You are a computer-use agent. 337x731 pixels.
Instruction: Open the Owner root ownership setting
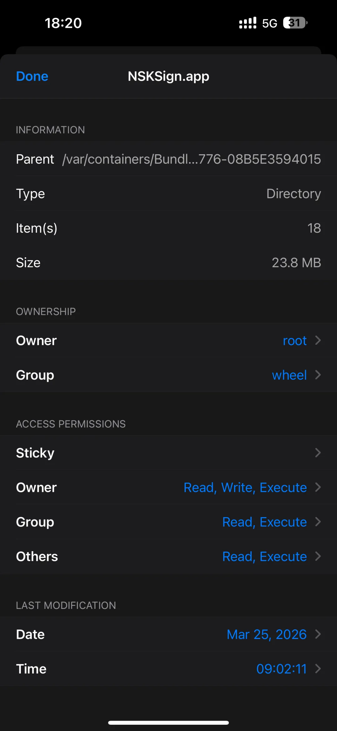click(x=168, y=340)
